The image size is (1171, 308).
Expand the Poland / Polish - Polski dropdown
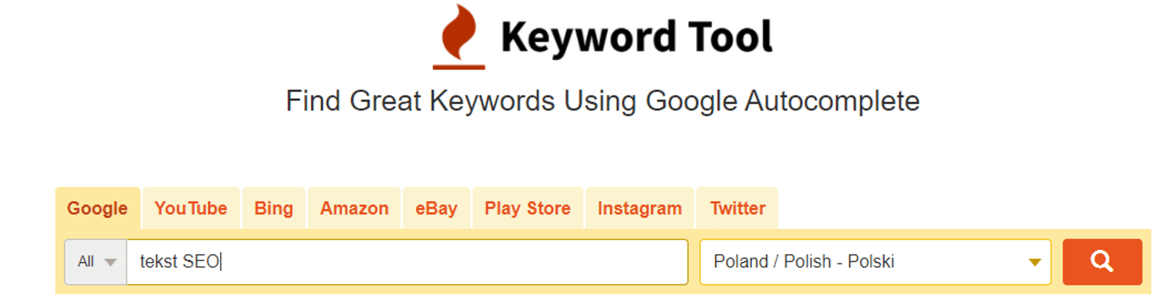pos(875,262)
